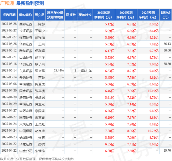Screen dimensions: 172x161
Task: Click the 2025-06-12 report date
Action: pyautogui.click(x=9, y=50)
